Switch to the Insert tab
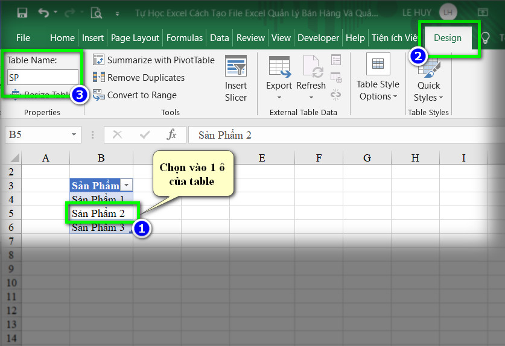 tap(93, 38)
